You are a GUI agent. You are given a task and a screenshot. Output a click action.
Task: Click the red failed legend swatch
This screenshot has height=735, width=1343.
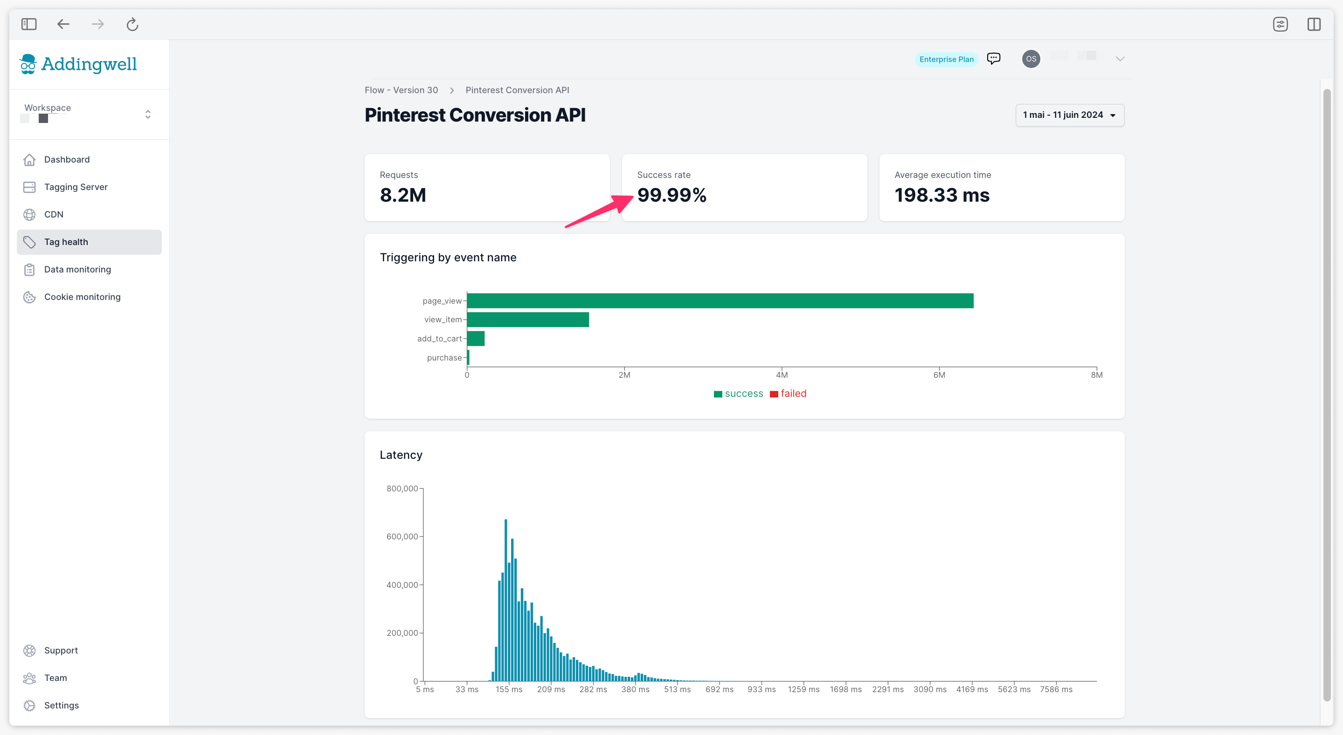coord(774,394)
